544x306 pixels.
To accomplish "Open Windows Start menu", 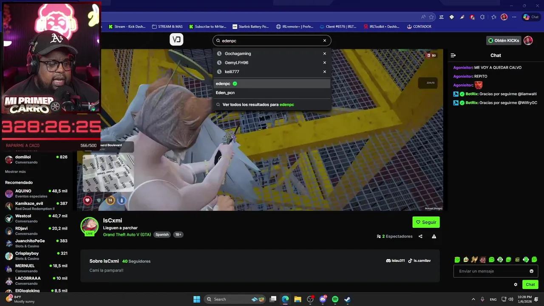I will 197,299.
